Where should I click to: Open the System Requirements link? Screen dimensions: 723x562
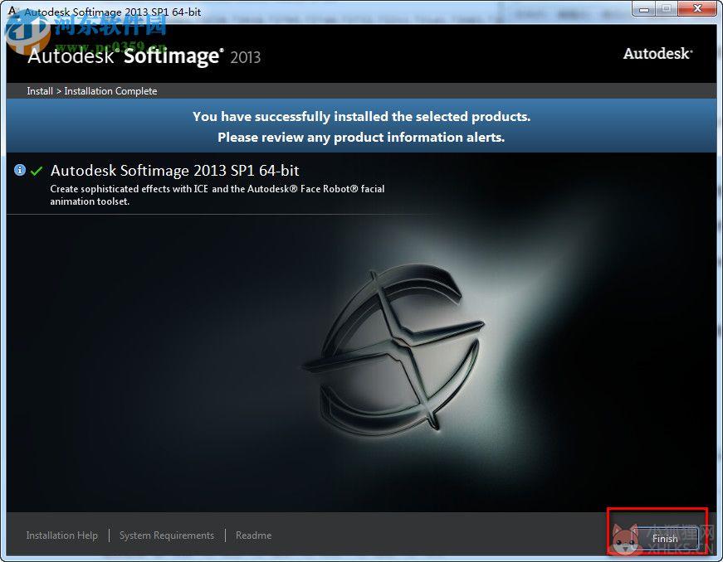[167, 535]
